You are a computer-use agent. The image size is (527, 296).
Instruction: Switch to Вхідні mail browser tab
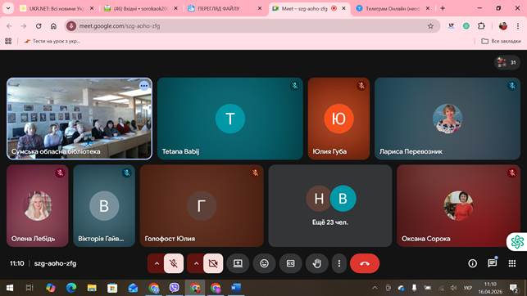click(141, 9)
